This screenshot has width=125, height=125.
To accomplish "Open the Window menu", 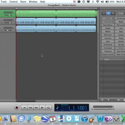I will (33, 2).
